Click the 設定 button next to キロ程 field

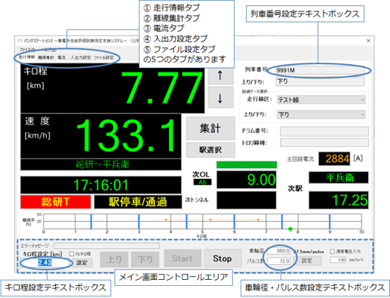[82, 263]
